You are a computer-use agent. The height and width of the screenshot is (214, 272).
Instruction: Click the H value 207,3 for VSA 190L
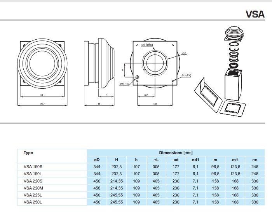[117, 174]
